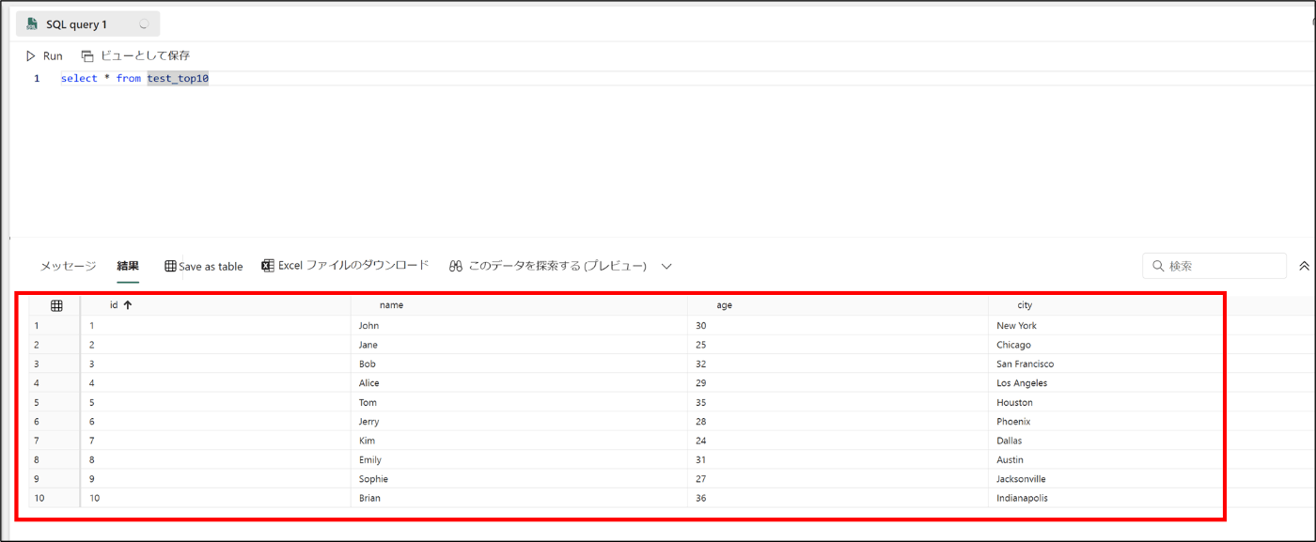Select the cell Jane
This screenshot has width=1316, height=542.
519,345
